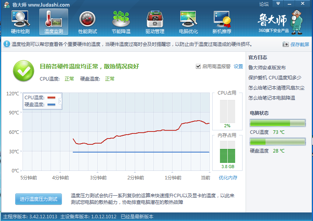Open article 怎么给笔记本清理风扇灰尘
This screenshot has height=221, width=313.
(276, 88)
